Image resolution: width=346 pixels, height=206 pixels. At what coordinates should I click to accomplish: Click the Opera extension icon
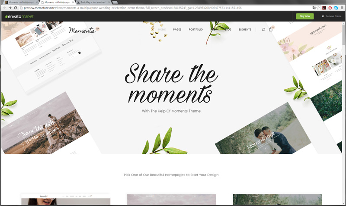click(x=330, y=8)
